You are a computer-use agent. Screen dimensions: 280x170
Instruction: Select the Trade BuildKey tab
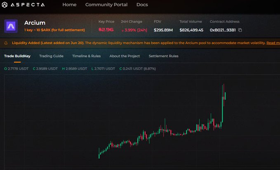17,56
